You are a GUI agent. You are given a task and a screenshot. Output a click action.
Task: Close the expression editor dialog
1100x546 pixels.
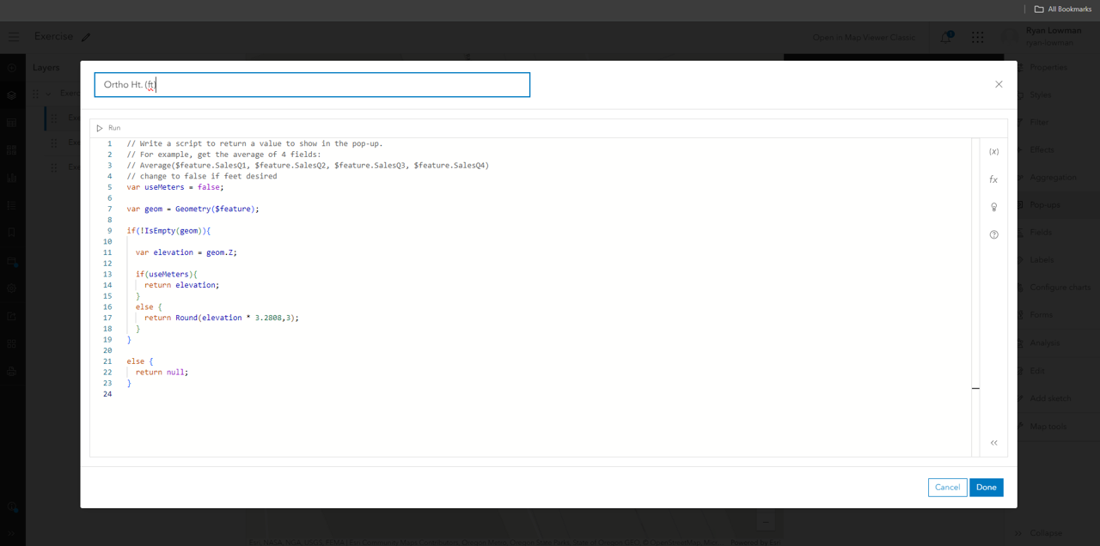[999, 84]
